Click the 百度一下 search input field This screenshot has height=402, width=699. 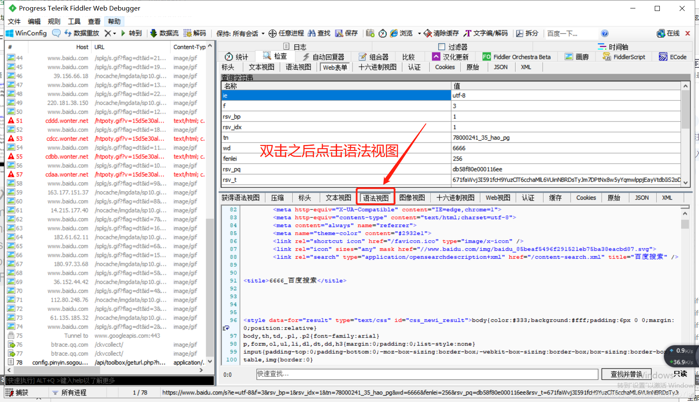point(571,33)
